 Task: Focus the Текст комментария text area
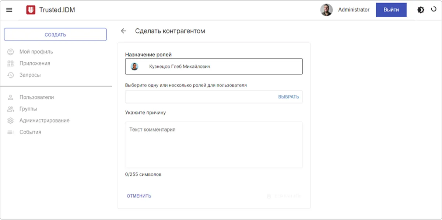pyautogui.click(x=214, y=145)
